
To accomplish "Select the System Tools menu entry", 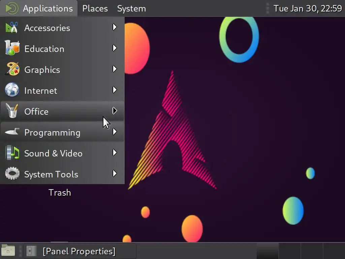I will (x=62, y=174).
